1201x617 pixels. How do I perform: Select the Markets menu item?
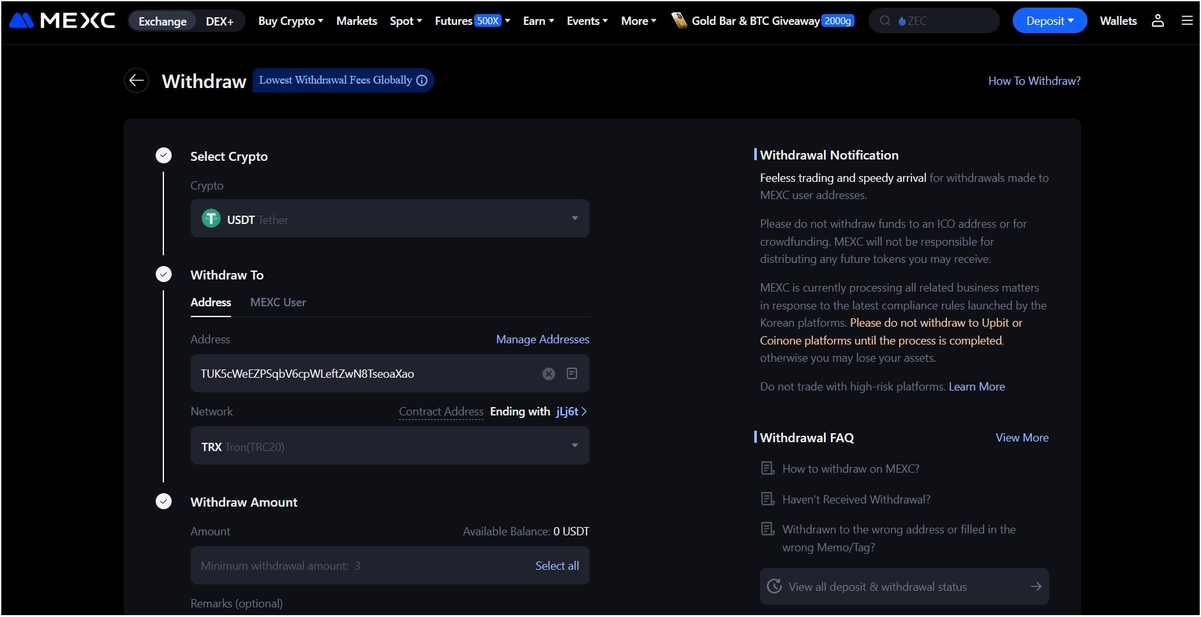(x=356, y=20)
